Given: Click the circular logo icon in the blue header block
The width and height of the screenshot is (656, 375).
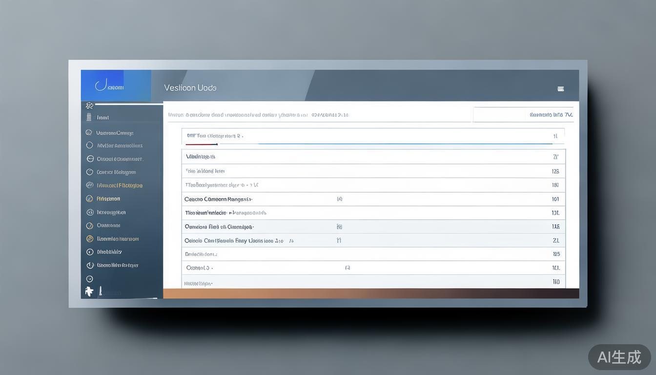Looking at the screenshot, I should 101,86.
